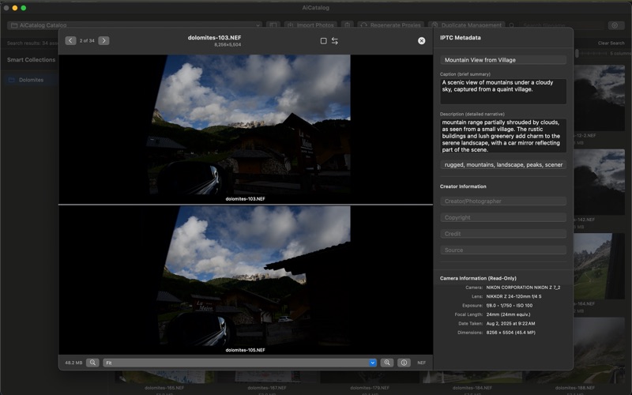Open Duplicate Management

[x=467, y=25]
